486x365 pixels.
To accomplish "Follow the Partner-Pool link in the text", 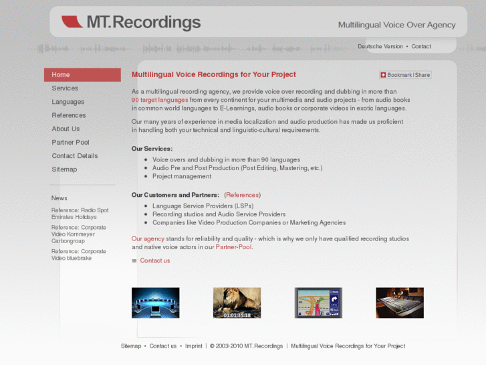I will (x=233, y=247).
